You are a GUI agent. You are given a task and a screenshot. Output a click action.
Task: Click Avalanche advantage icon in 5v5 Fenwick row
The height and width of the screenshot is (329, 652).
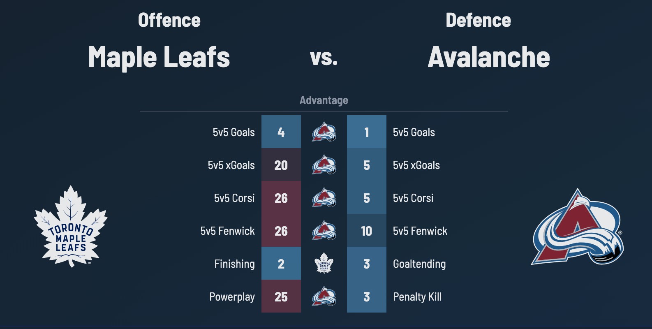(x=324, y=231)
